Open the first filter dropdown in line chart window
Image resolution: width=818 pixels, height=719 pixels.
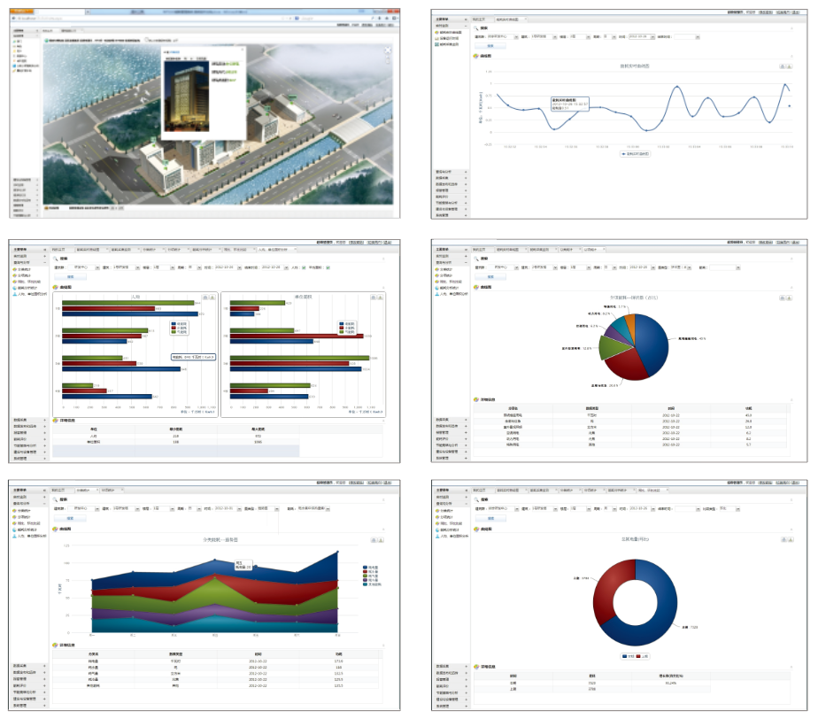[x=513, y=37]
